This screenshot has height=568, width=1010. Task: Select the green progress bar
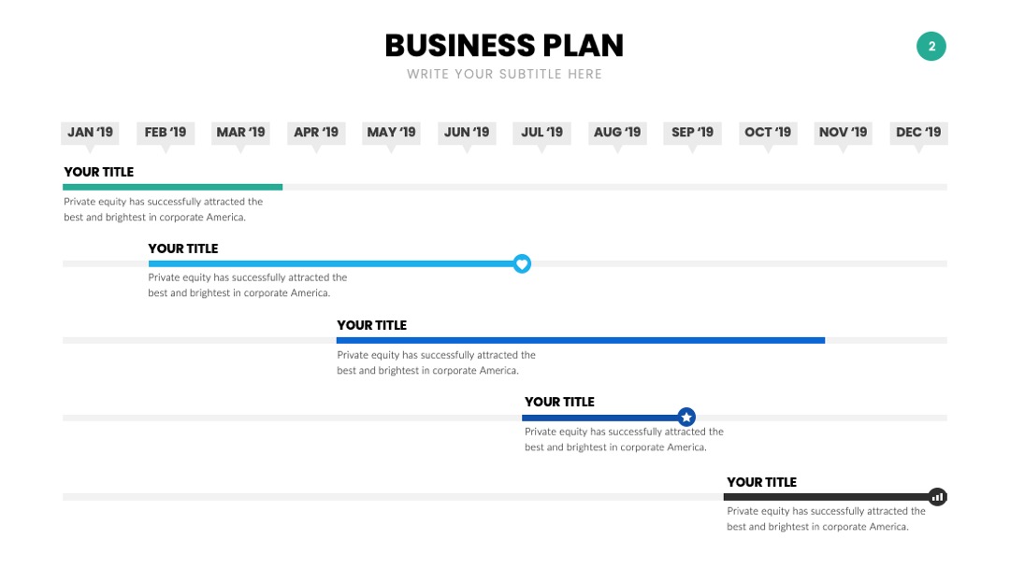[x=173, y=187]
